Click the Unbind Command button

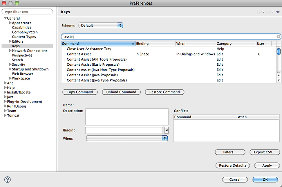121,92
